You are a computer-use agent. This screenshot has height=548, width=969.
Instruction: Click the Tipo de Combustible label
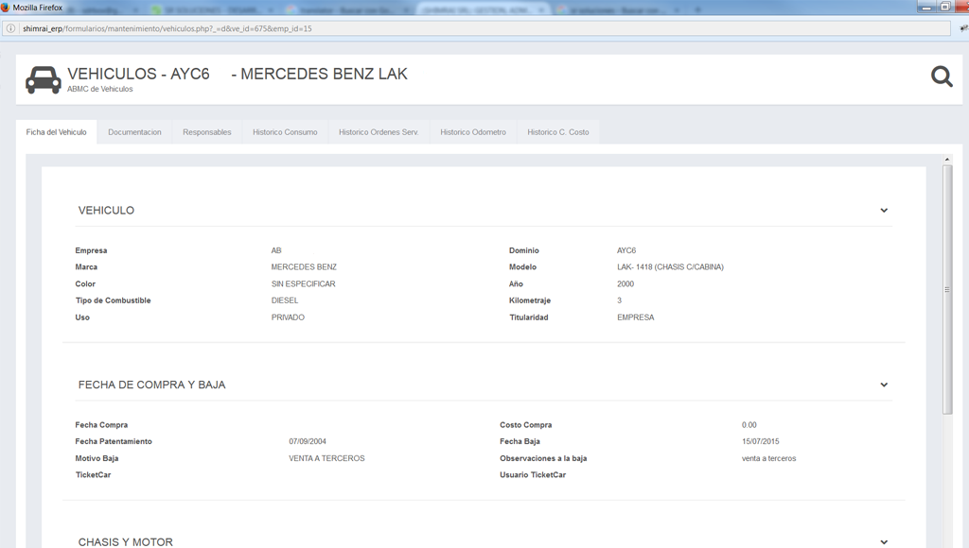tap(114, 300)
